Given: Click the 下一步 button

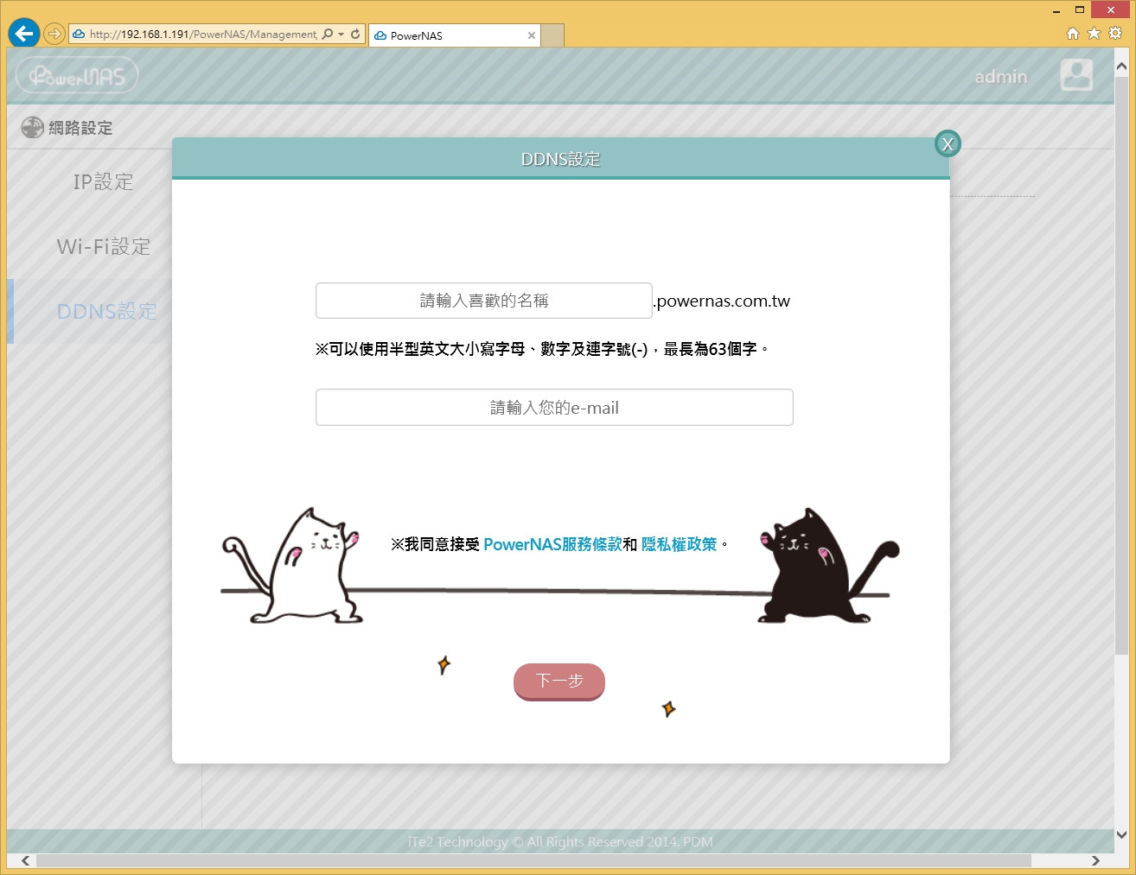Looking at the screenshot, I should pos(559,682).
